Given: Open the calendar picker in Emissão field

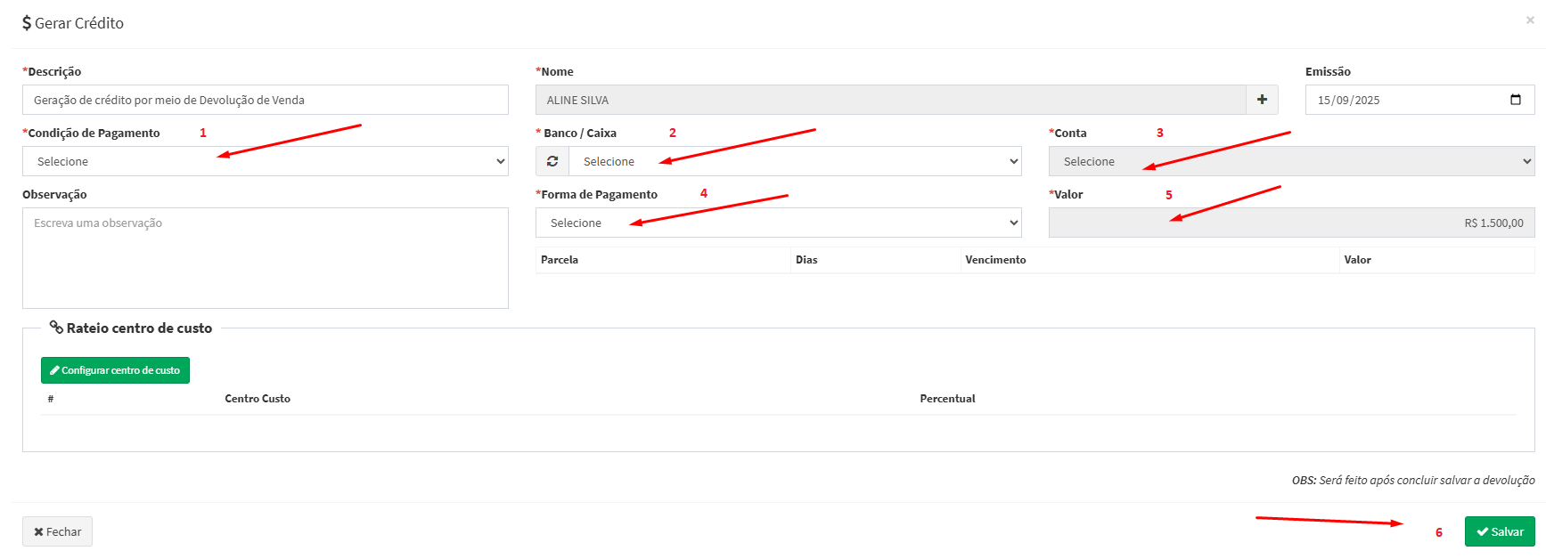Looking at the screenshot, I should point(1515,100).
